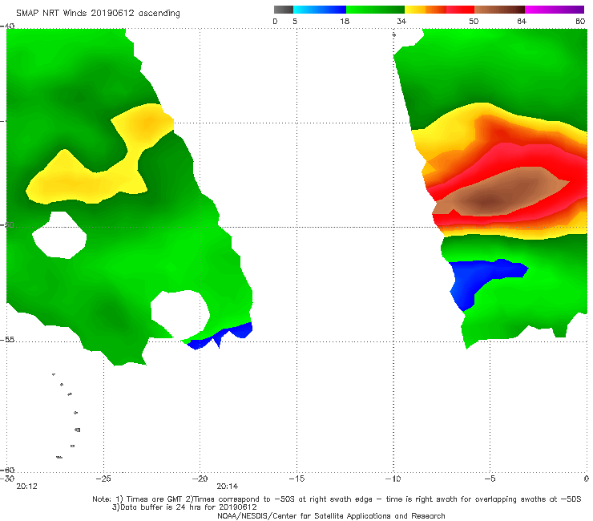Click the longitude label '-5'
This screenshot has width=593, height=521.
(x=490, y=479)
